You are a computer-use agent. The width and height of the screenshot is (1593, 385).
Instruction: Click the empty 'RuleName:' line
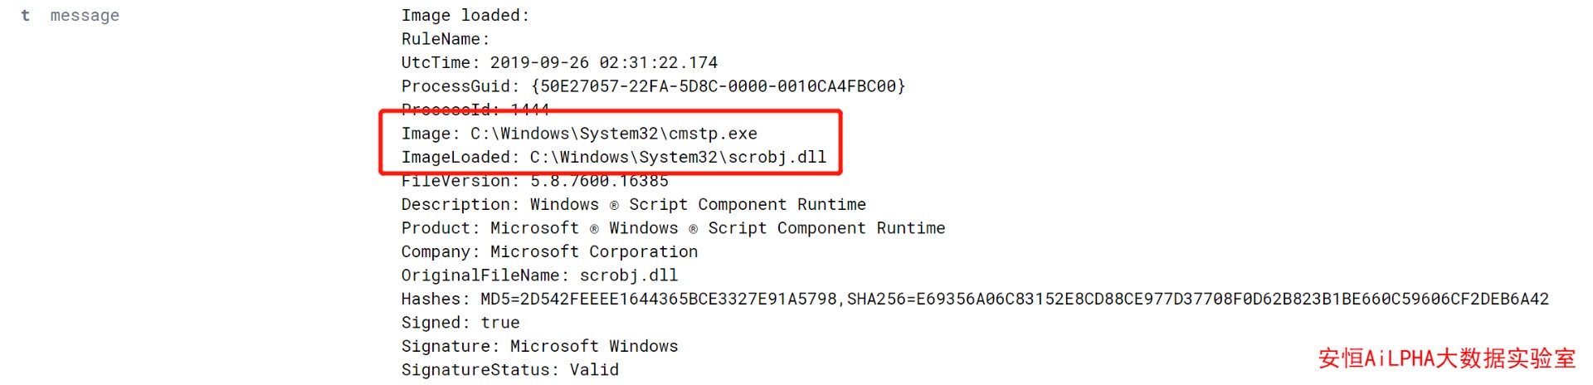point(446,39)
